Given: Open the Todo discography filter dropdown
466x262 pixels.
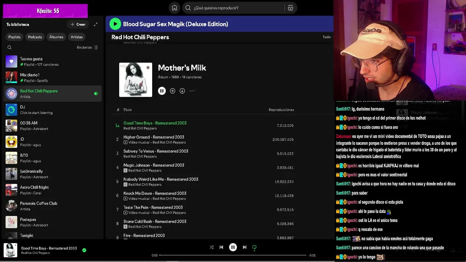Looking at the screenshot, I should click(328, 37).
